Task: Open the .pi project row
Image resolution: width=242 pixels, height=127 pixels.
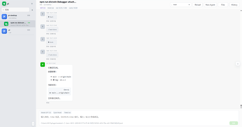Action: click(x=18, y=31)
